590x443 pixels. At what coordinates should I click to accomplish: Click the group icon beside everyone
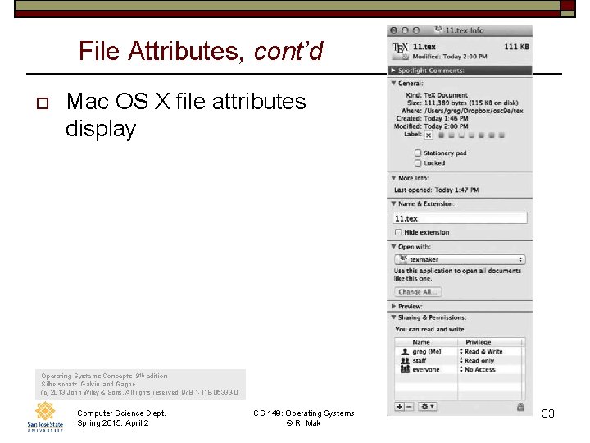click(x=405, y=369)
